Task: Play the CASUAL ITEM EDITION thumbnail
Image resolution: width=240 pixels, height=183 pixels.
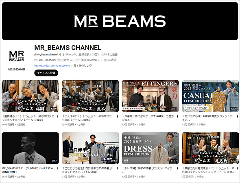Action: [x=210, y=96]
